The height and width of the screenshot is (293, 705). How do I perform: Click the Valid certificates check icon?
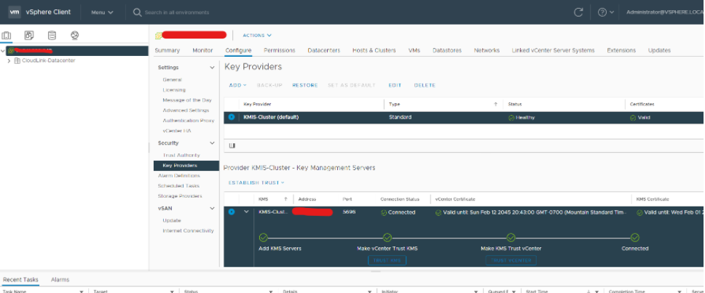tap(633, 118)
